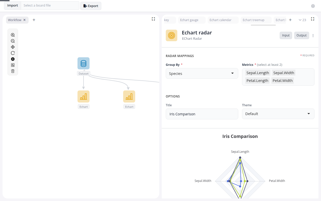The image size is (321, 201).
Task: Select the Workflow tab
Action: (x=15, y=20)
